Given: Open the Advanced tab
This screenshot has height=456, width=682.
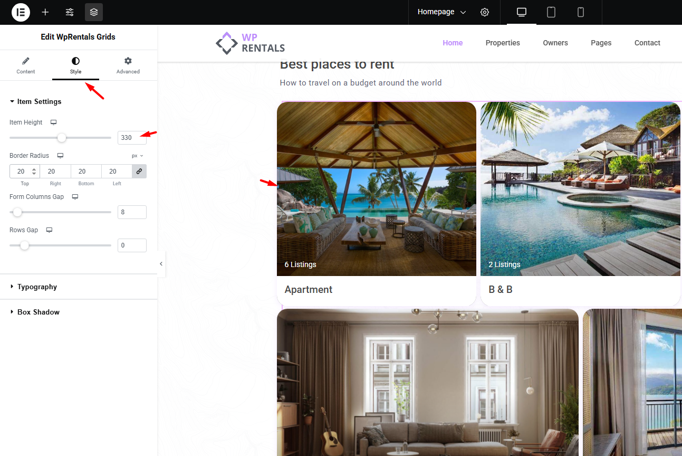Looking at the screenshot, I should (x=128, y=65).
